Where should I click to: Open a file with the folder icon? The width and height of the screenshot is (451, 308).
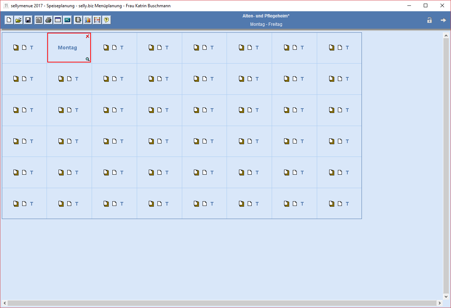[x=19, y=20]
